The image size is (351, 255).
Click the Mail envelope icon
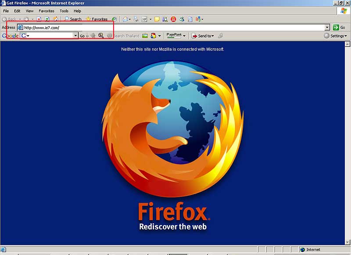click(125, 19)
